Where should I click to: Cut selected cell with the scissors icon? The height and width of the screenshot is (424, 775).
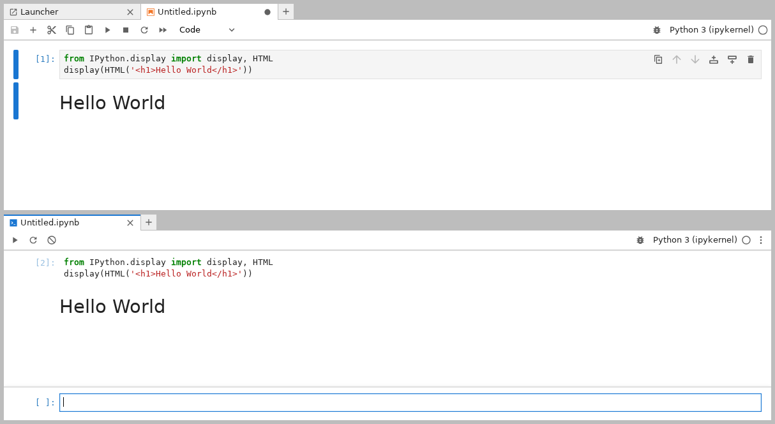pos(52,30)
